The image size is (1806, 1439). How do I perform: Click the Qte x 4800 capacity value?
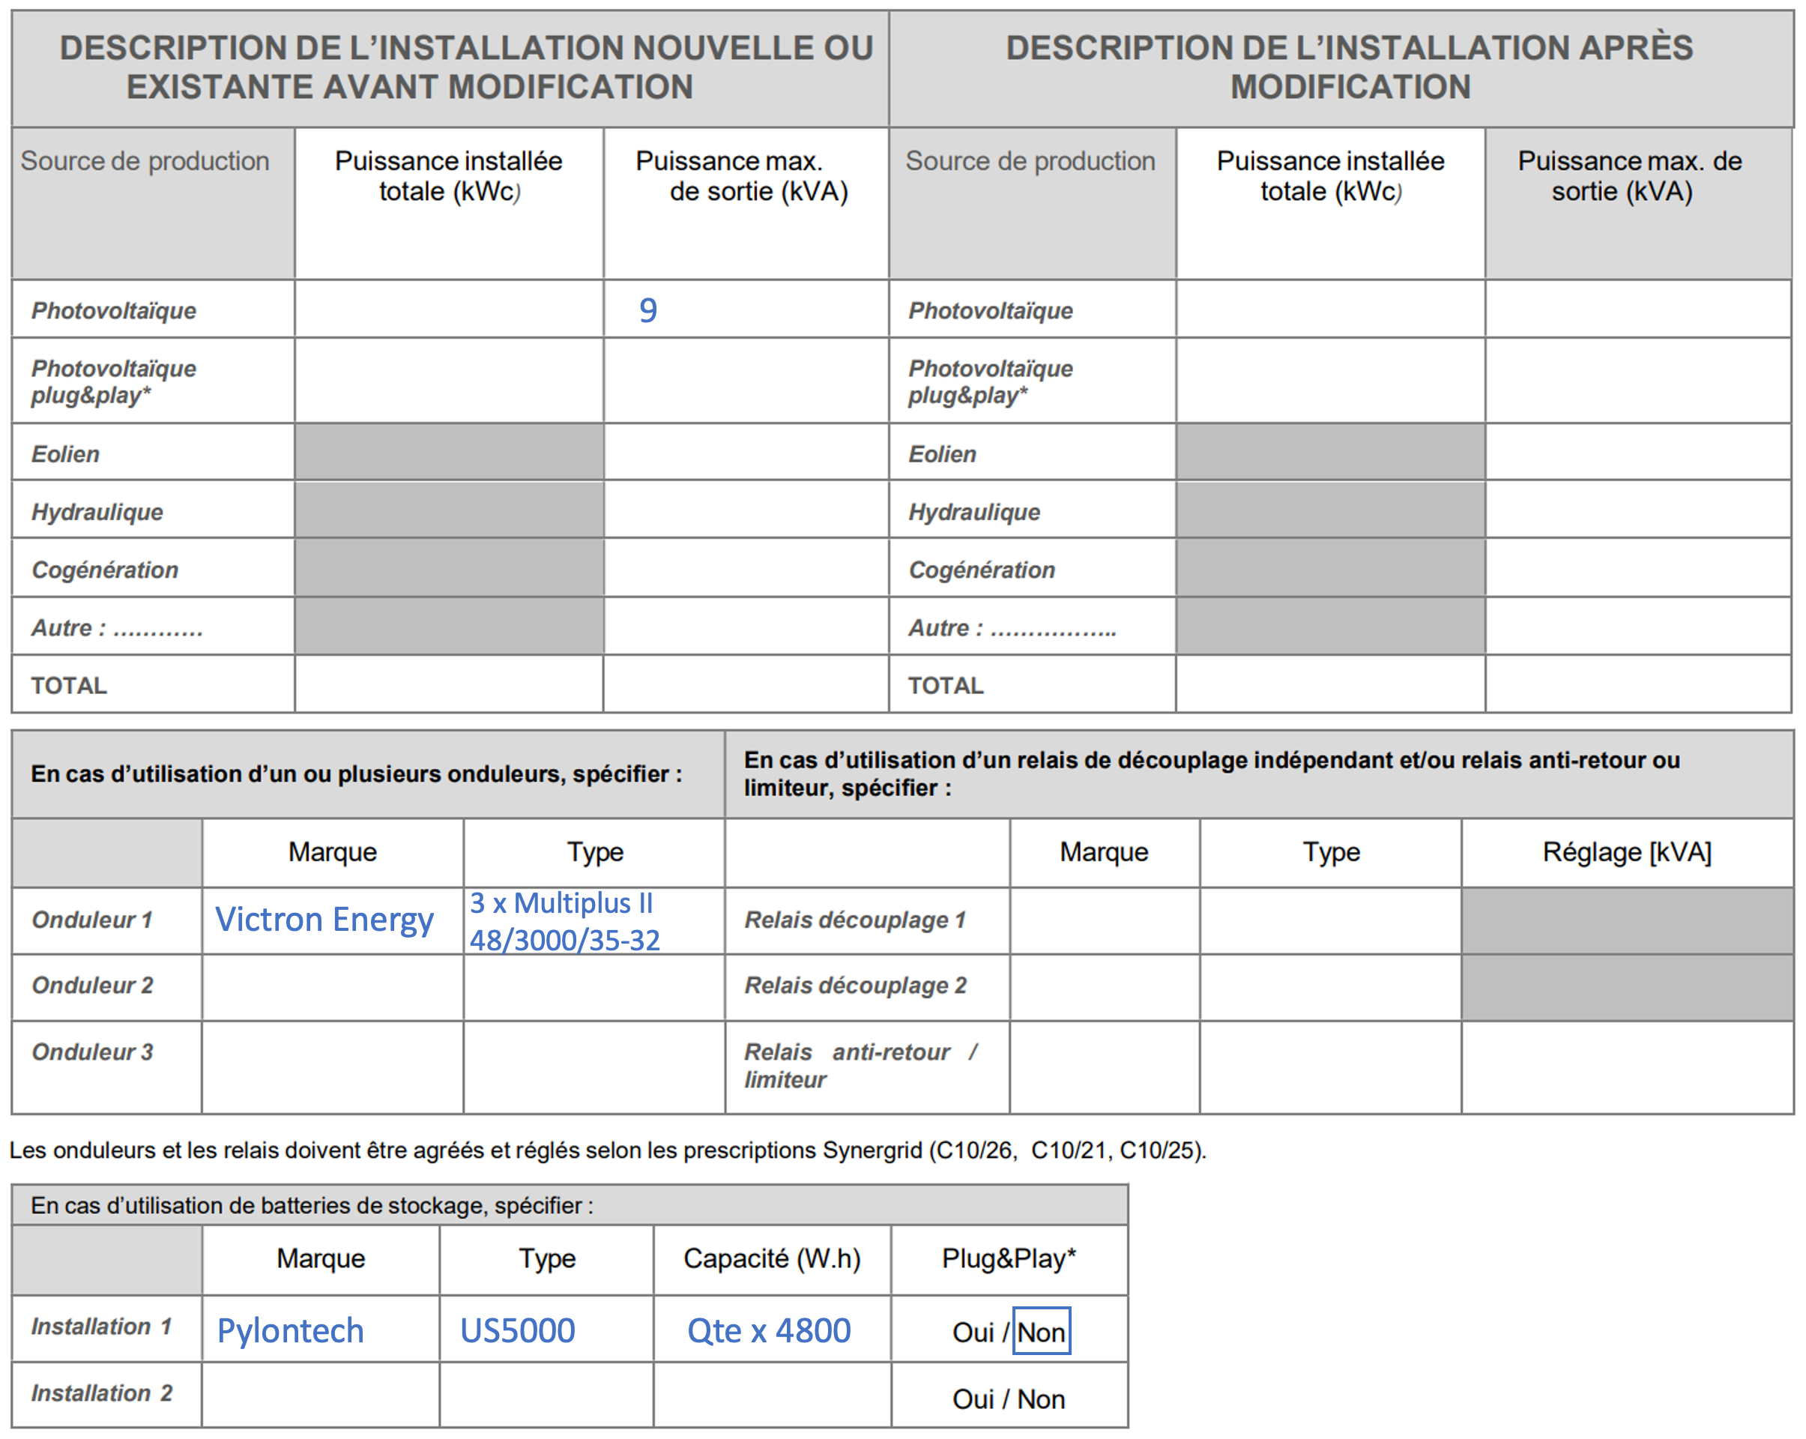point(769,1330)
